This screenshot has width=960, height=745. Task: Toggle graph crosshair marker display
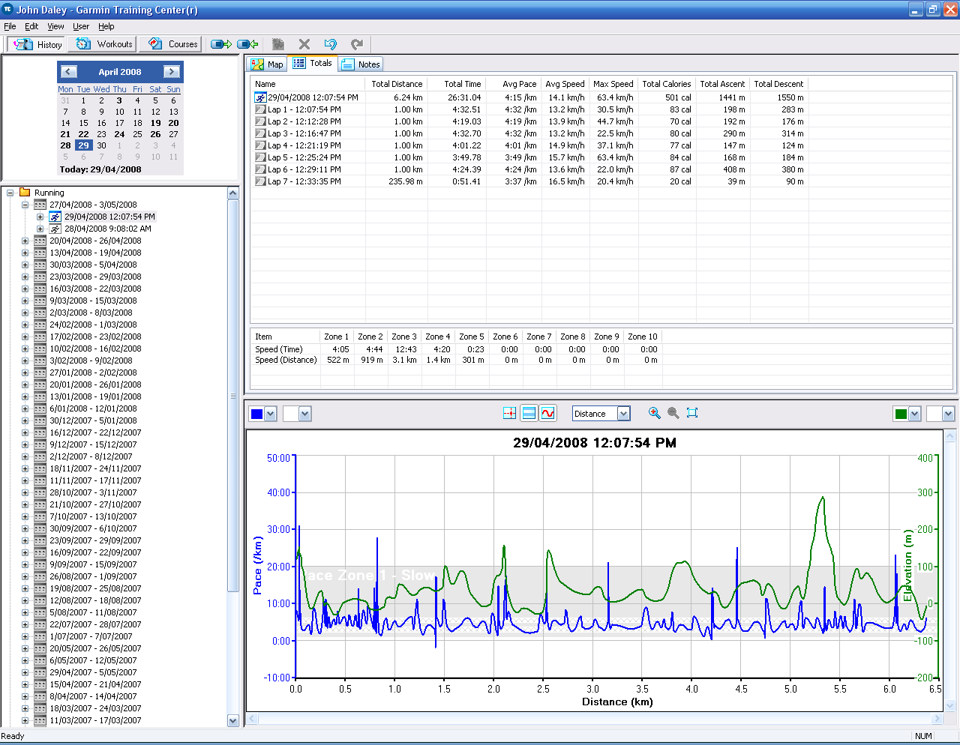(509, 413)
